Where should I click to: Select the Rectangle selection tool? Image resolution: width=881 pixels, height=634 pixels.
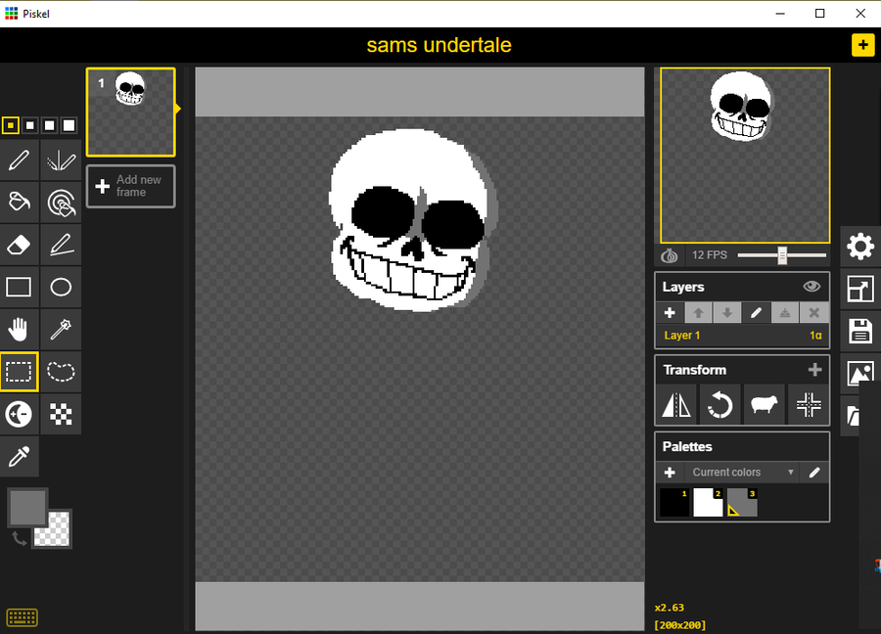tap(20, 372)
